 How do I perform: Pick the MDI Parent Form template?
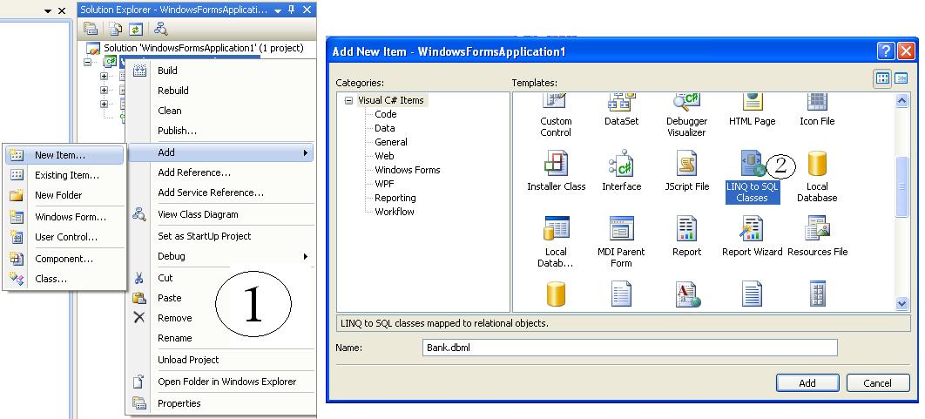621,242
